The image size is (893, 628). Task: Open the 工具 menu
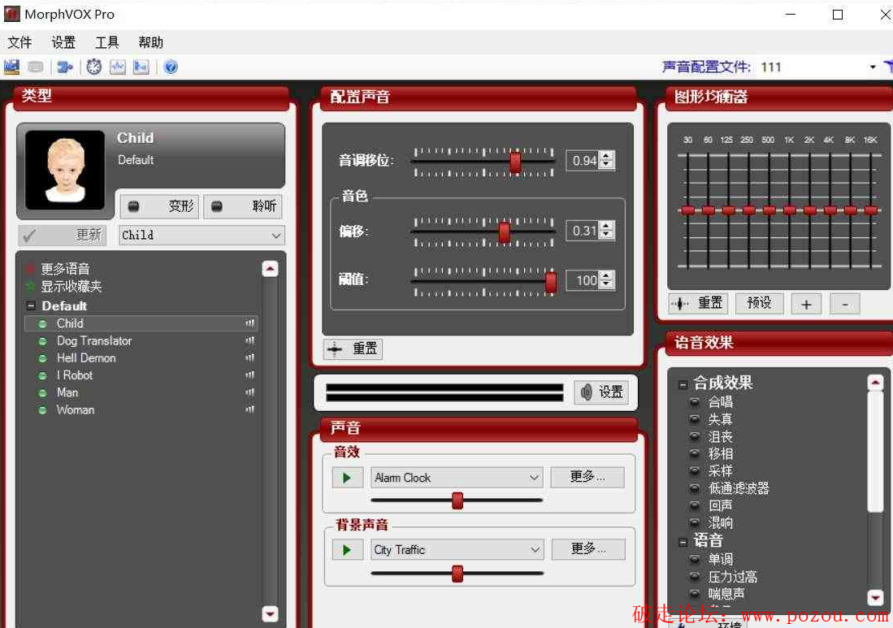pyautogui.click(x=107, y=42)
